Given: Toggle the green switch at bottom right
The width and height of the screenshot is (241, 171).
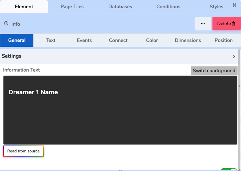Looking at the screenshot, I should (228, 170).
